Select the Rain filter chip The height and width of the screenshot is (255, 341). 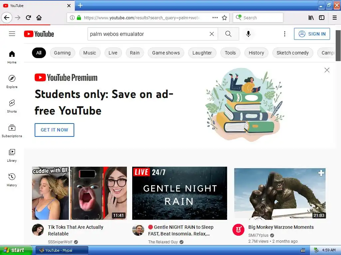pyautogui.click(x=135, y=53)
